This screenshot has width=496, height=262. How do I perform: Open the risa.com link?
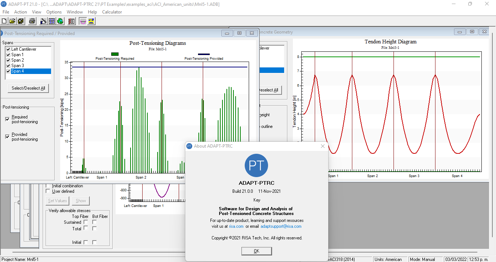pyautogui.click(x=236, y=226)
